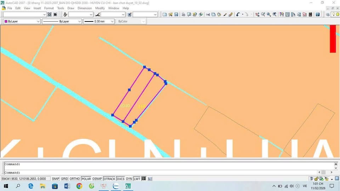Click the DYN button in status bar
The image size is (340, 191).
(129, 179)
